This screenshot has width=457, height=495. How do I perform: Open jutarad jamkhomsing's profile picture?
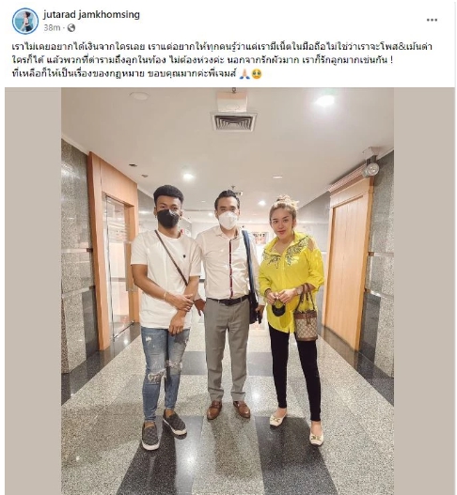pyautogui.click(x=25, y=21)
